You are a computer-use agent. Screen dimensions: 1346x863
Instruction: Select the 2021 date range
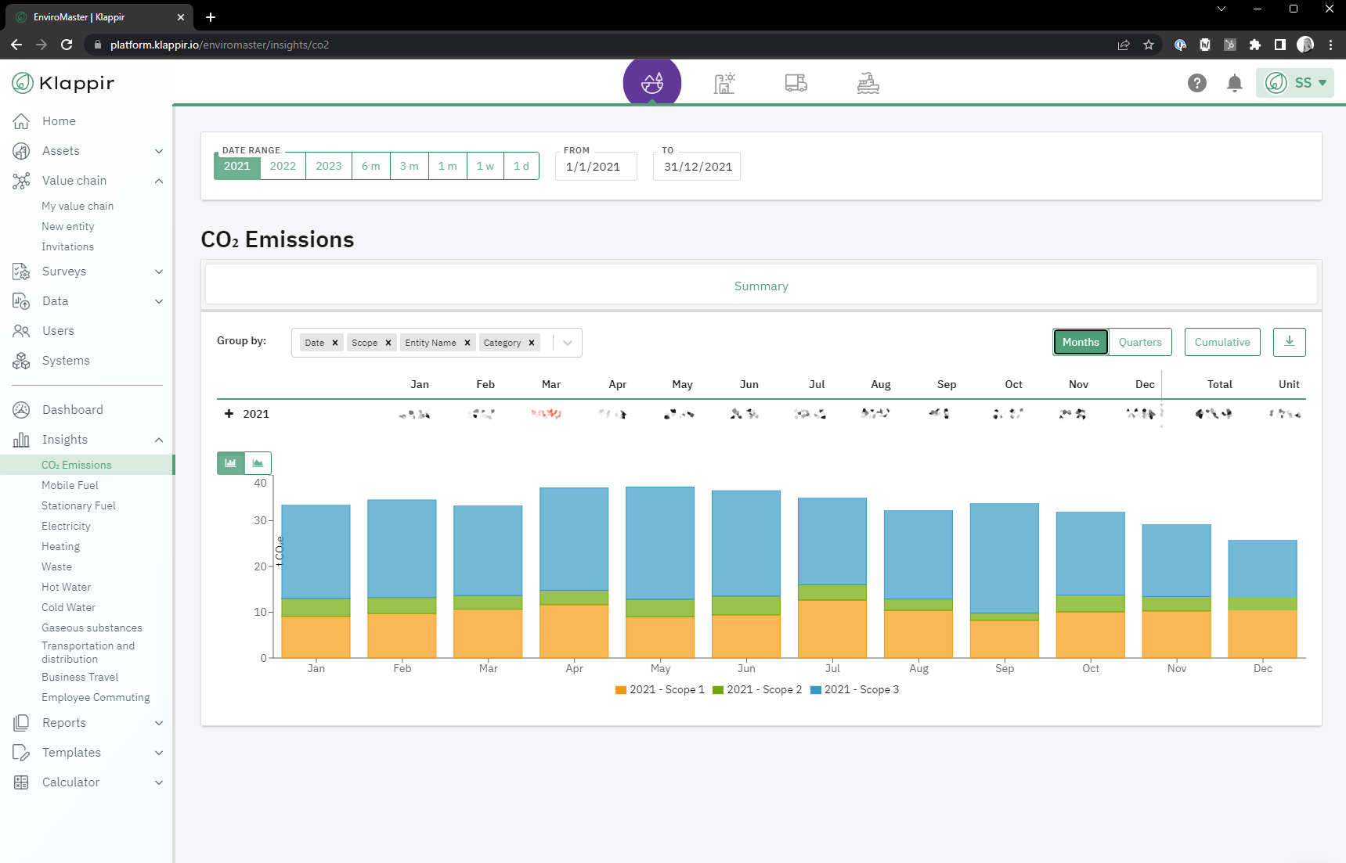point(237,166)
